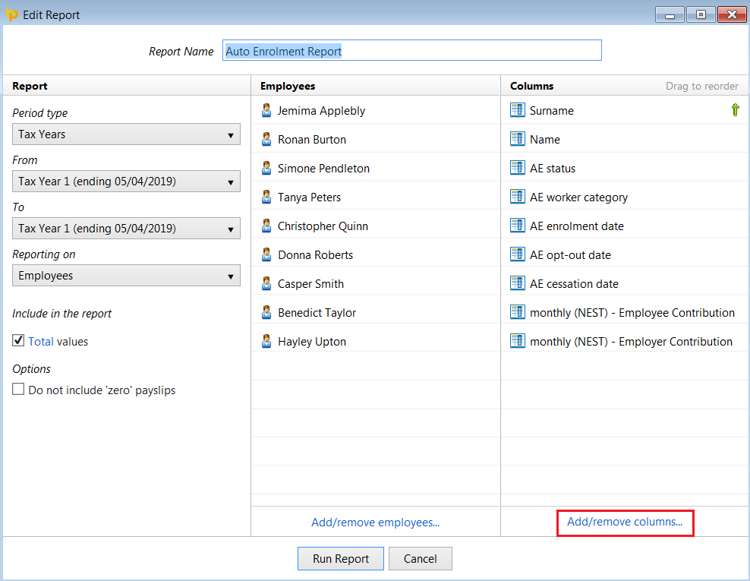Click the Casper Smith person icon
The height and width of the screenshot is (581, 750).
(266, 284)
